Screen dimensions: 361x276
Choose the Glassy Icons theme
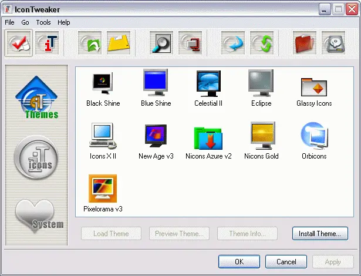tap(314, 88)
